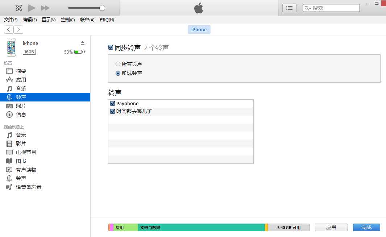Open 图书 books on device
This screenshot has width=386, height=237.
click(x=45, y=161)
